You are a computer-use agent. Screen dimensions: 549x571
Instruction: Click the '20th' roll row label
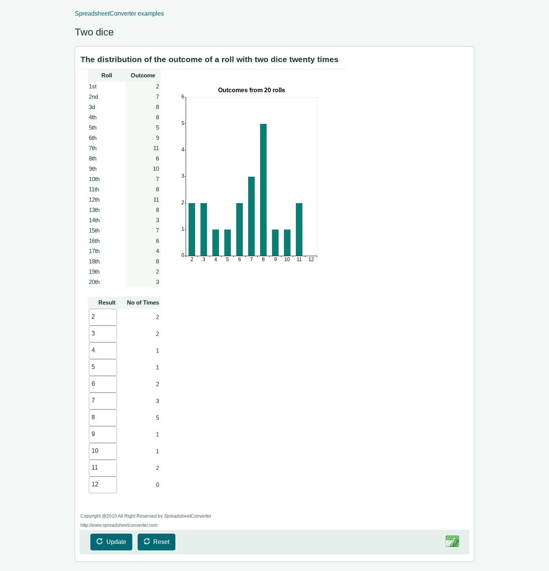pyautogui.click(x=94, y=282)
